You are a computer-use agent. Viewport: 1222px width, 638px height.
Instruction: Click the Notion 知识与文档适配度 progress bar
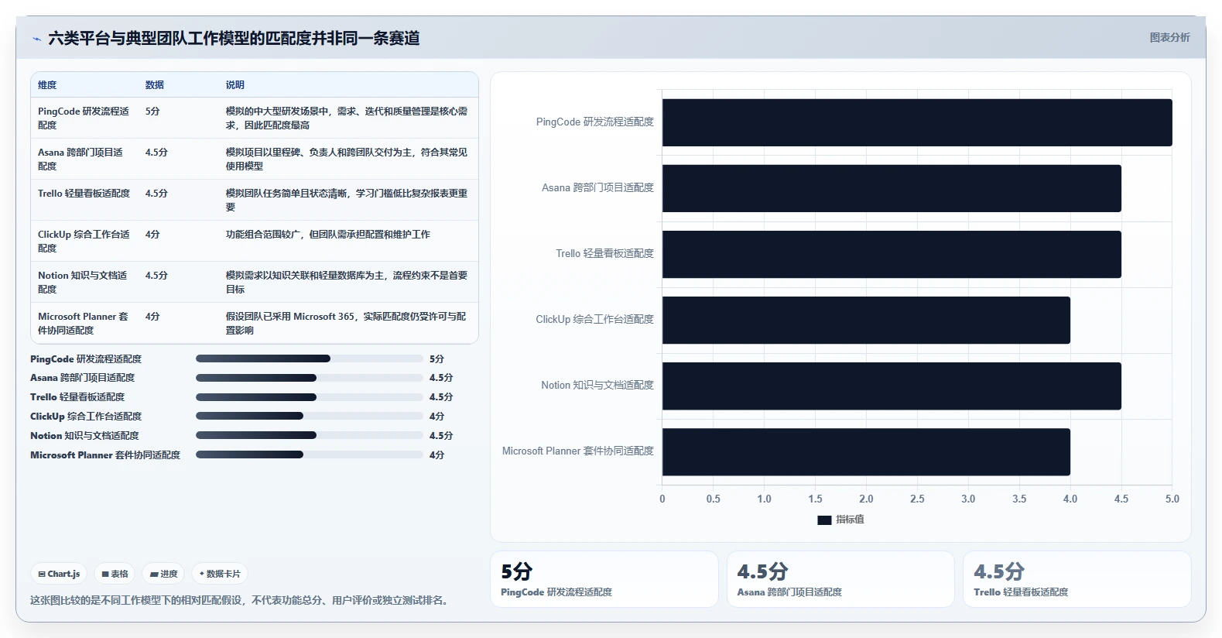click(x=310, y=435)
